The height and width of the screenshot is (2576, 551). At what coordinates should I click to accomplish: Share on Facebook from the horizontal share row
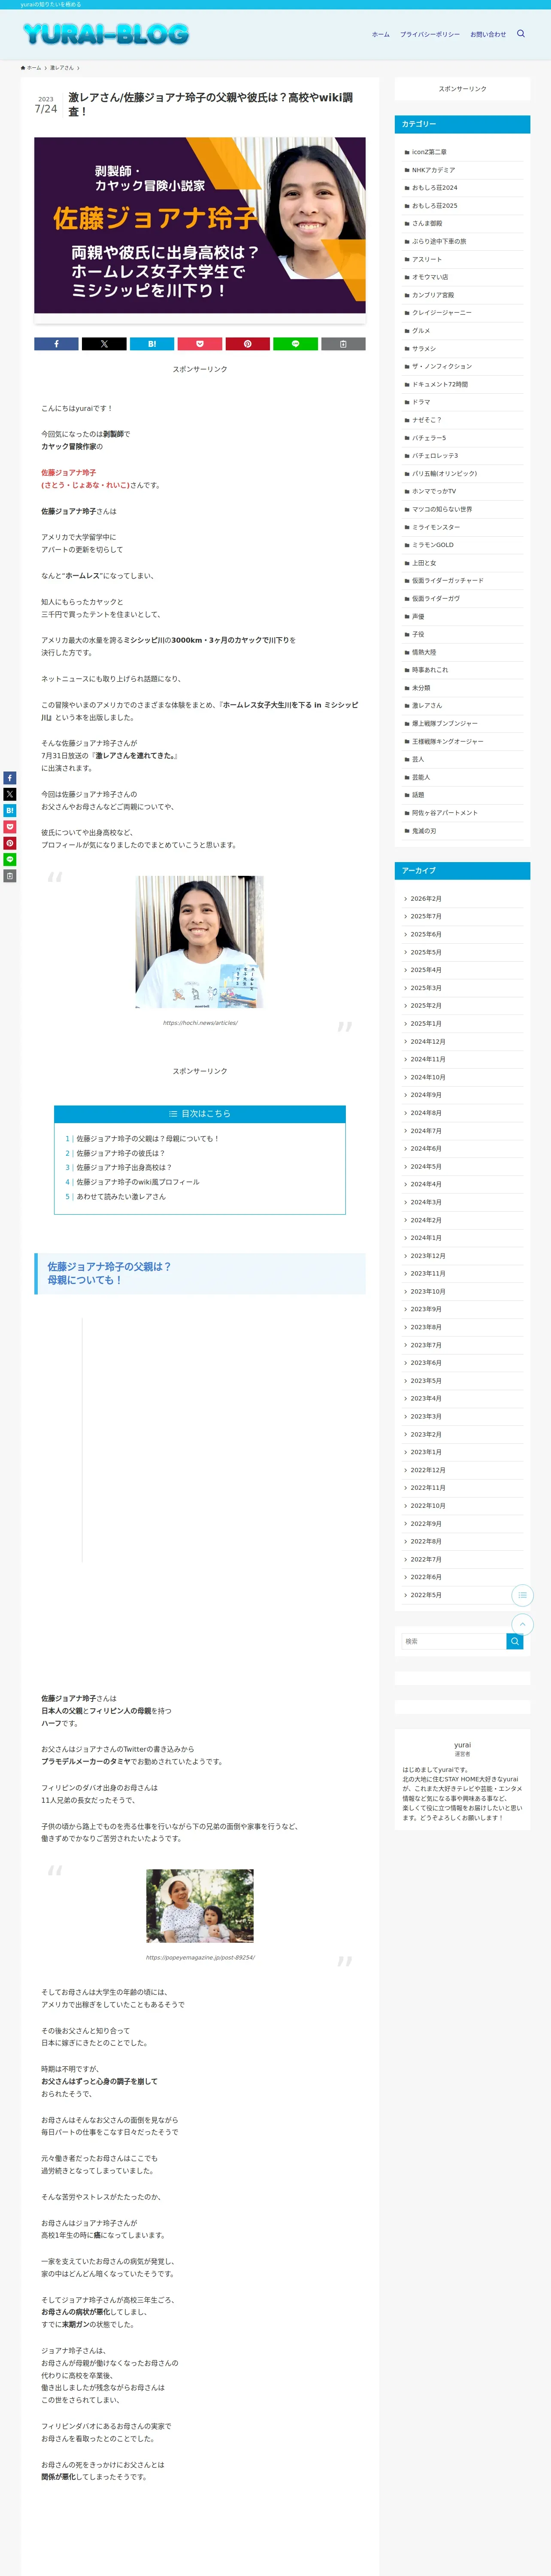click(56, 344)
